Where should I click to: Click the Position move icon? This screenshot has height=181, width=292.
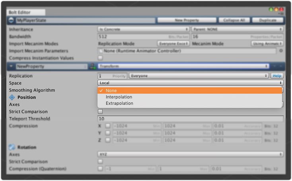point(12,97)
